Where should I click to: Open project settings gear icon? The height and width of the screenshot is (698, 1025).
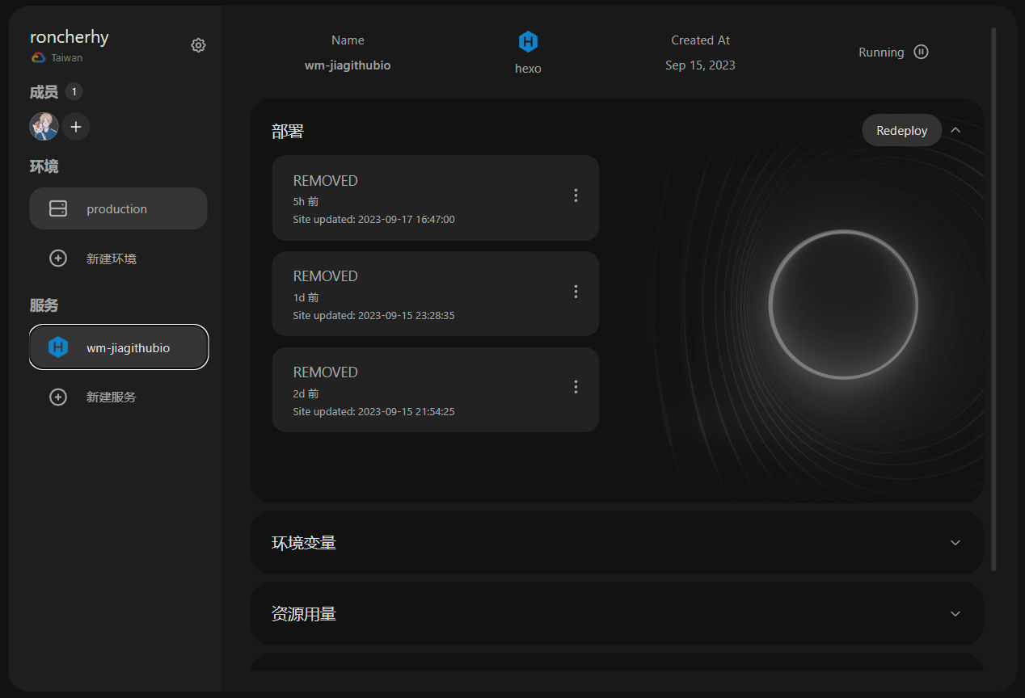click(198, 45)
